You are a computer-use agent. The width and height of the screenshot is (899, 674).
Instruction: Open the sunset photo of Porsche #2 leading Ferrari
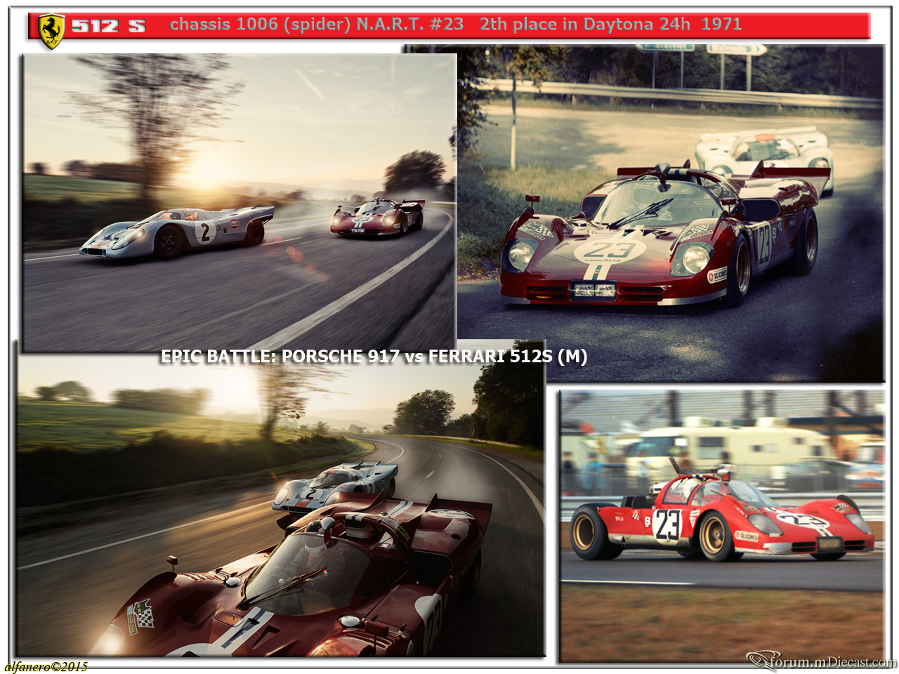(x=239, y=202)
